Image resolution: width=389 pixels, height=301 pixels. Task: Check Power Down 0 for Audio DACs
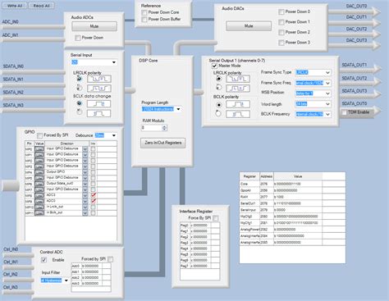(281, 11)
